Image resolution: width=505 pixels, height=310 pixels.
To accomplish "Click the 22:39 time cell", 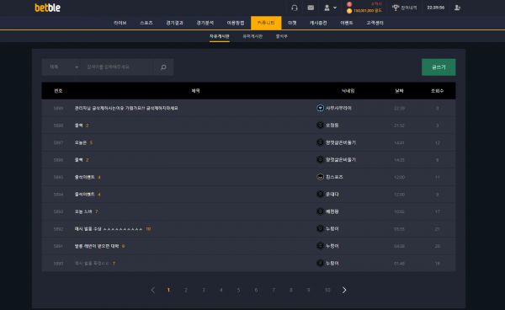I will tap(399, 109).
